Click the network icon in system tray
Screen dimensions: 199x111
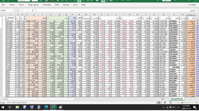[x=167, y=107]
